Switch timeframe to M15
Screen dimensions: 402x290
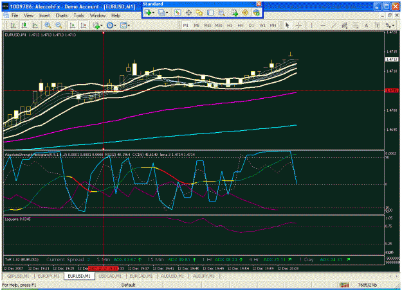208,25
